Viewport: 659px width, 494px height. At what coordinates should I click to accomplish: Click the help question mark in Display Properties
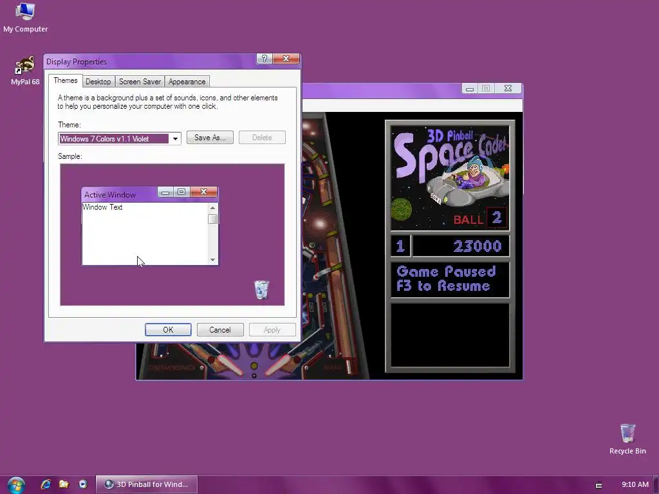pos(265,59)
